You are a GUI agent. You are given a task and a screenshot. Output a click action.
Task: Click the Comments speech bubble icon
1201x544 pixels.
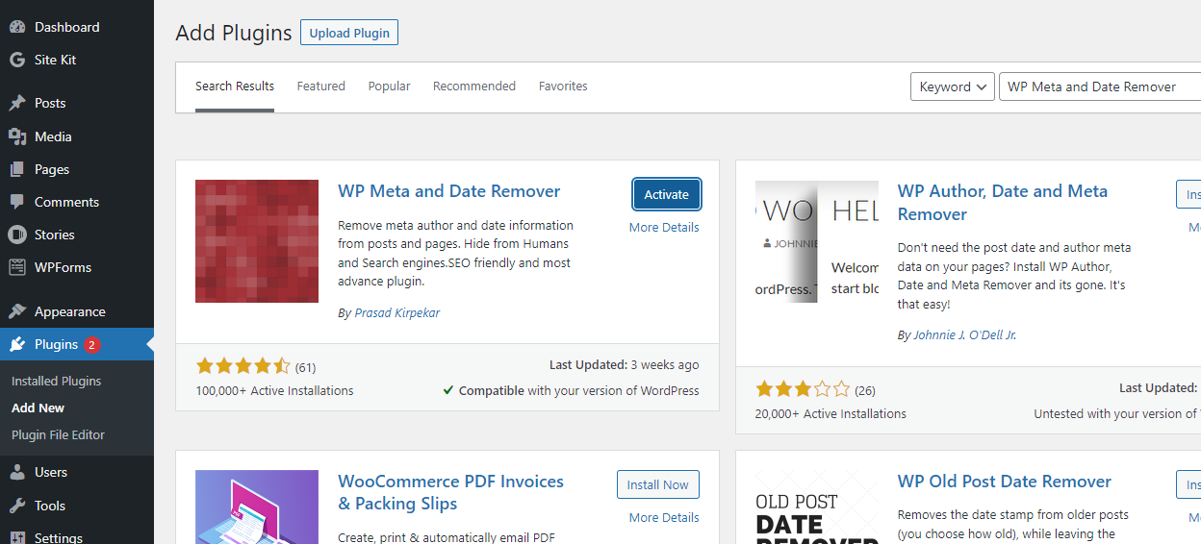click(17, 202)
